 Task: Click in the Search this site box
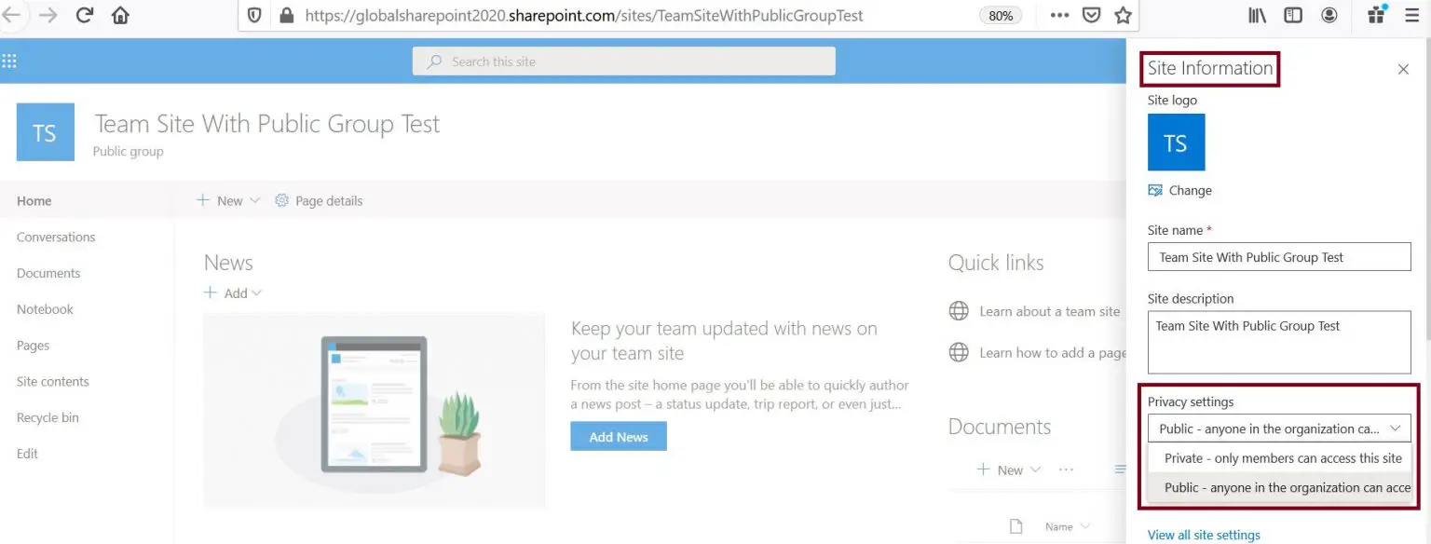(624, 60)
